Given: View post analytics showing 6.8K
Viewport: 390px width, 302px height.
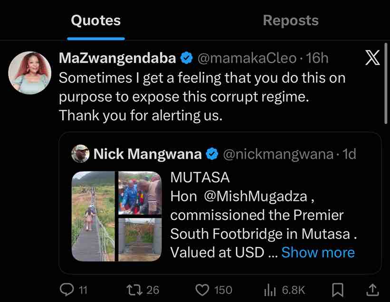Looking at the screenshot, I should (x=270, y=289).
